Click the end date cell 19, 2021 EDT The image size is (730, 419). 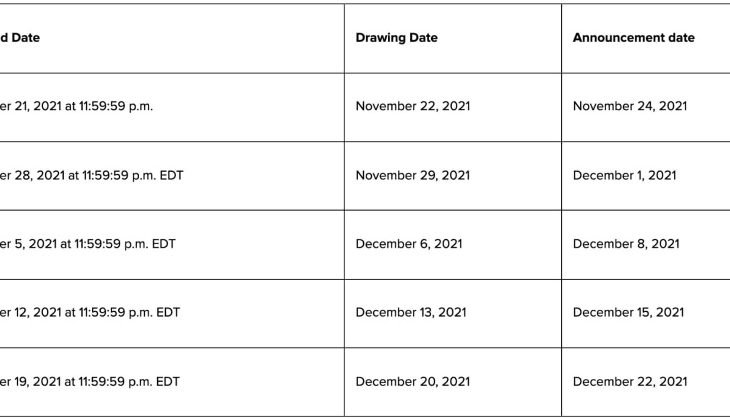[x=90, y=382]
